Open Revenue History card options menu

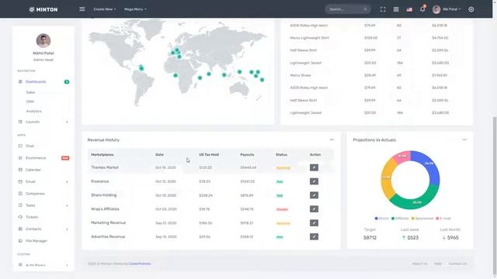[332, 139]
